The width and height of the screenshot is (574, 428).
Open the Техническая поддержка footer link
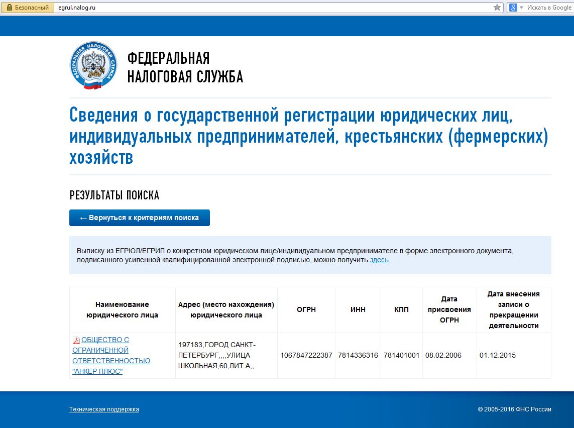pyautogui.click(x=104, y=409)
